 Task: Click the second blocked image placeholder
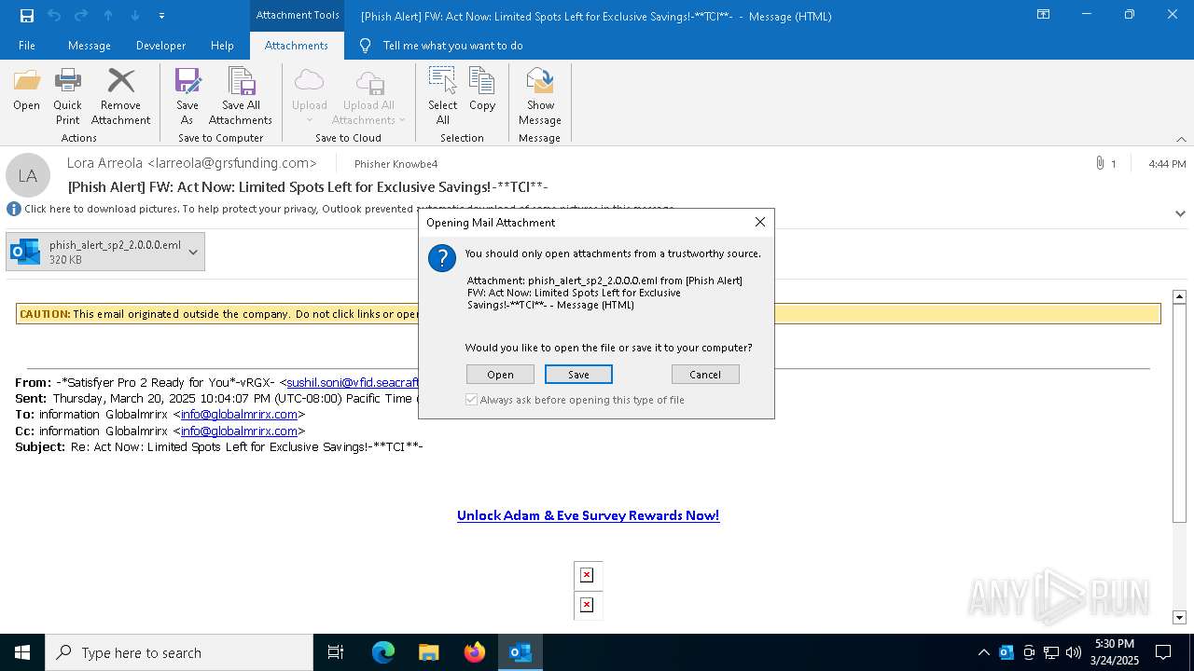coord(587,605)
